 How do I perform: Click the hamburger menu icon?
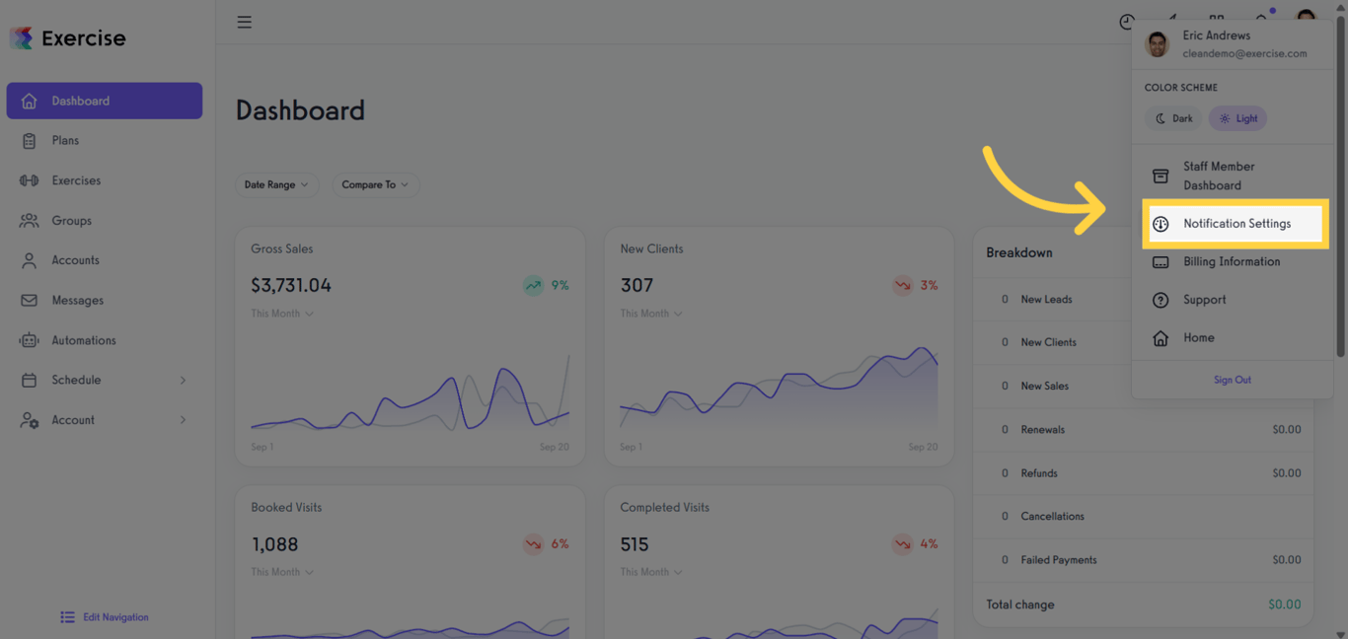[x=245, y=22]
